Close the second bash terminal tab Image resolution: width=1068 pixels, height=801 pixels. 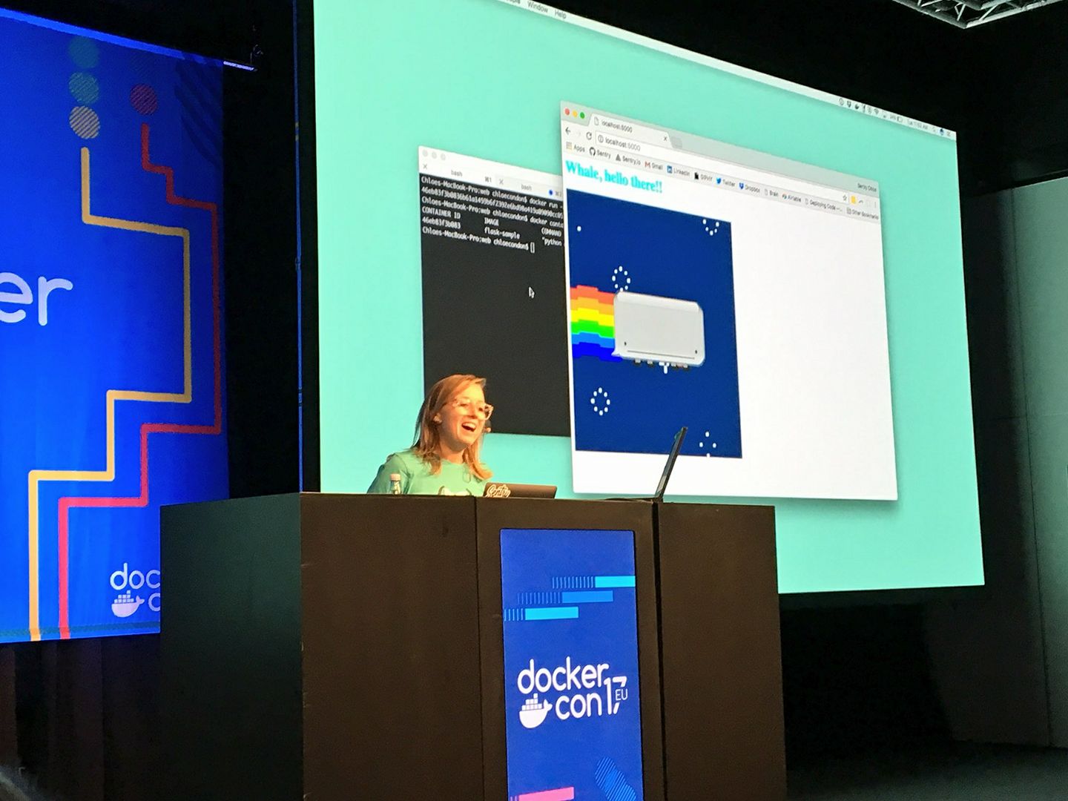click(x=501, y=181)
